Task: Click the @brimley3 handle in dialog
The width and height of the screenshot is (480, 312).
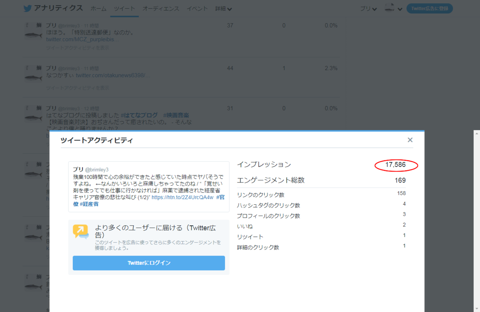Action: coord(97,170)
